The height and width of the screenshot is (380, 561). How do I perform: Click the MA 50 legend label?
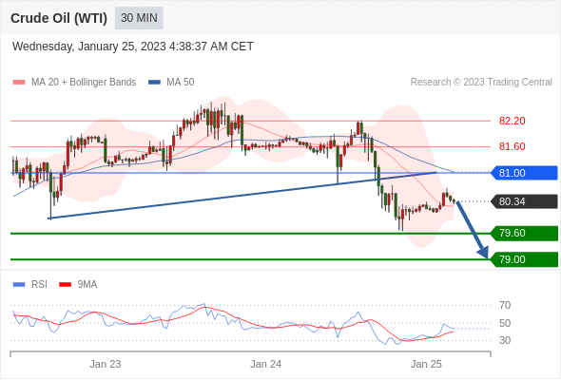click(x=181, y=83)
